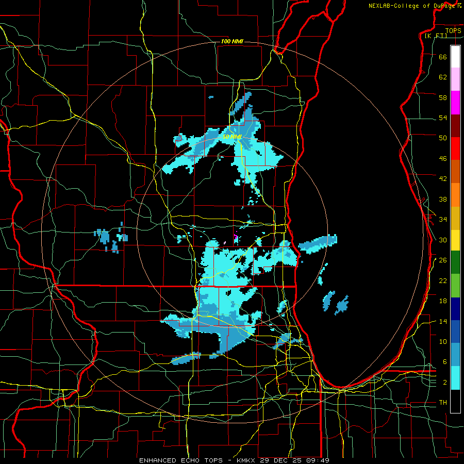Click the medium blue legend swatch

point(455,332)
